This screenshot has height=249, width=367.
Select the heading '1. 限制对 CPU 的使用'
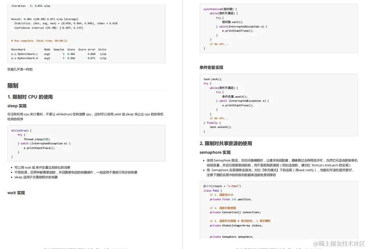(30, 97)
